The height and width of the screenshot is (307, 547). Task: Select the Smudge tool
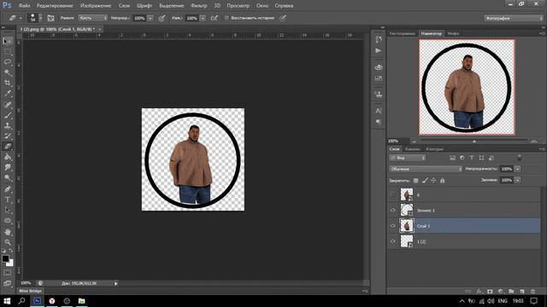(x=8, y=167)
